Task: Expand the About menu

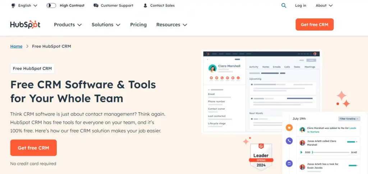Action: pyautogui.click(x=324, y=5)
